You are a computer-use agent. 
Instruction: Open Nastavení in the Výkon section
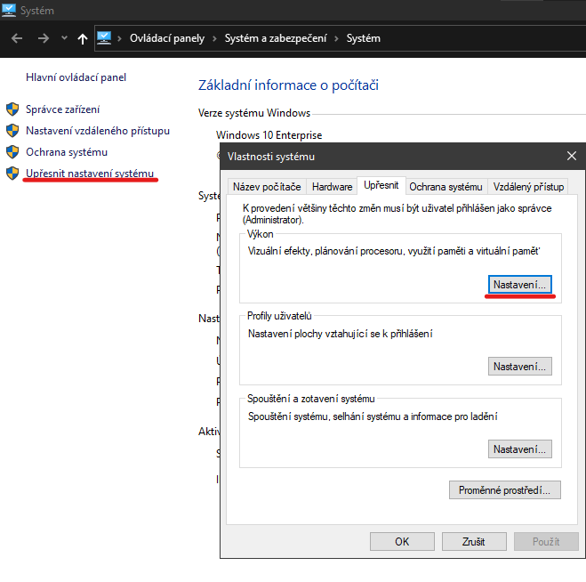pyautogui.click(x=520, y=284)
